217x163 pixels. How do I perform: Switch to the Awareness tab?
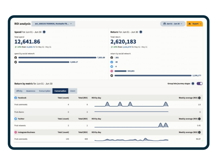point(31,91)
